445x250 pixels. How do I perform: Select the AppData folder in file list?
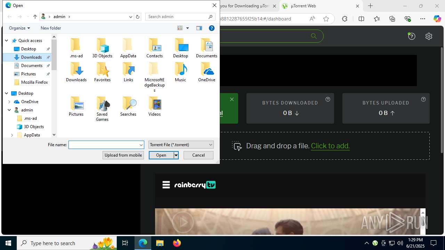[128, 48]
